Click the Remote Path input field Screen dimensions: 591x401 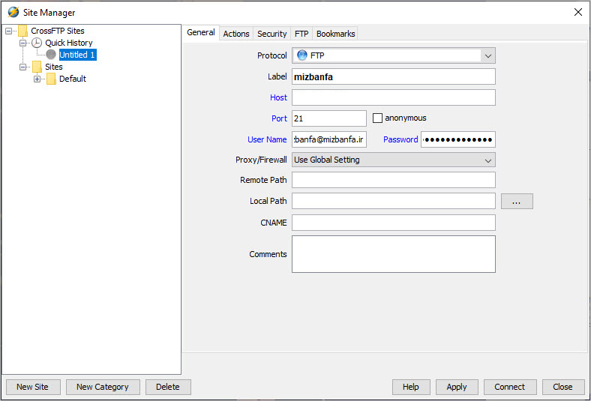tap(394, 180)
